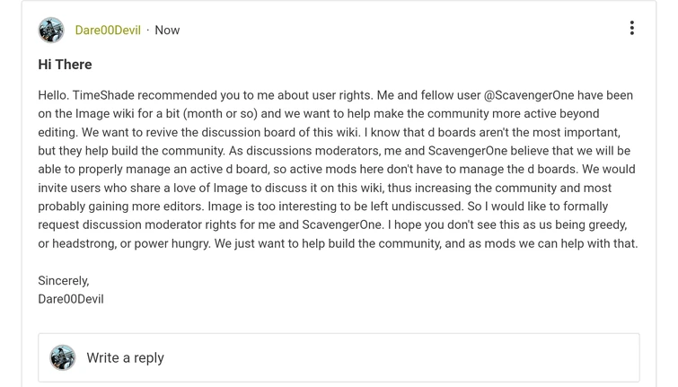Click the "Hi There" post title
The height and width of the screenshot is (387, 678).
65,64
